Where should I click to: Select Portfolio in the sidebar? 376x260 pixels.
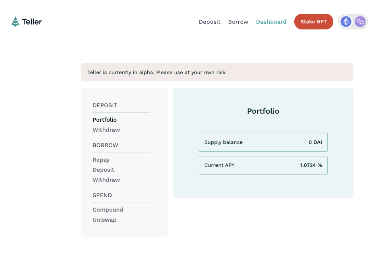(105, 120)
